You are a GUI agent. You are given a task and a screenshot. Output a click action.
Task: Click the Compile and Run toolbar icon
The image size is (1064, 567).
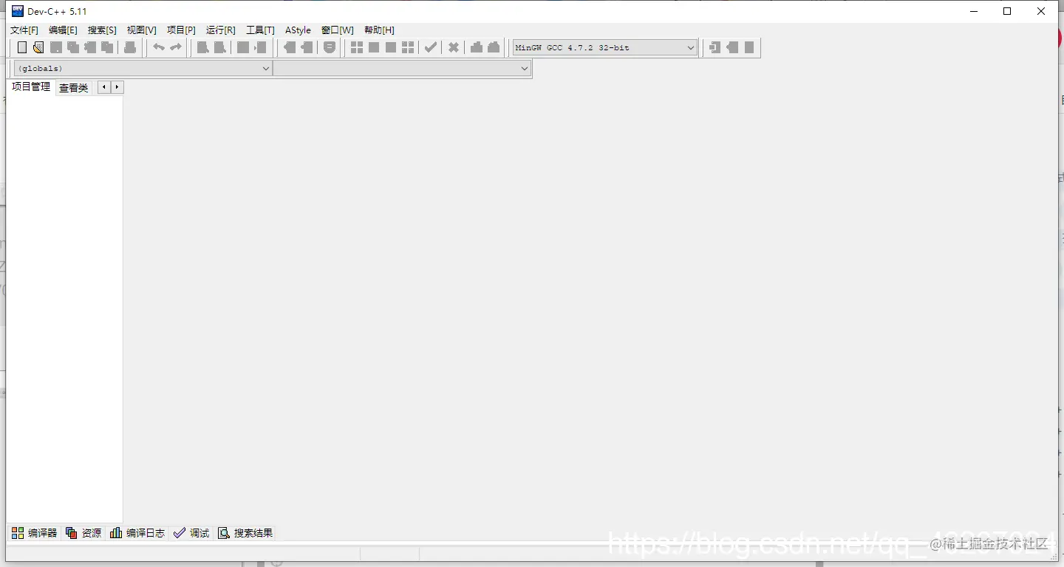pos(391,47)
